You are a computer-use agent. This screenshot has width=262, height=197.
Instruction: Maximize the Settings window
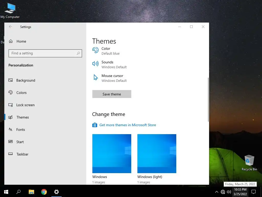pos(191,27)
